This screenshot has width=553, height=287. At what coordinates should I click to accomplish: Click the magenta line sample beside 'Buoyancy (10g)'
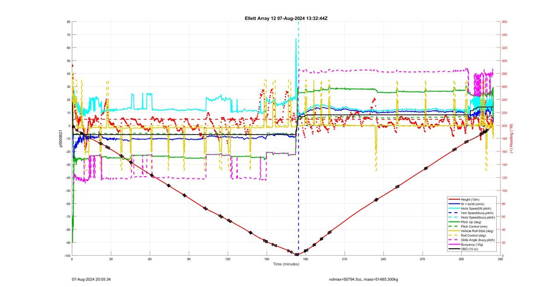coord(454,245)
